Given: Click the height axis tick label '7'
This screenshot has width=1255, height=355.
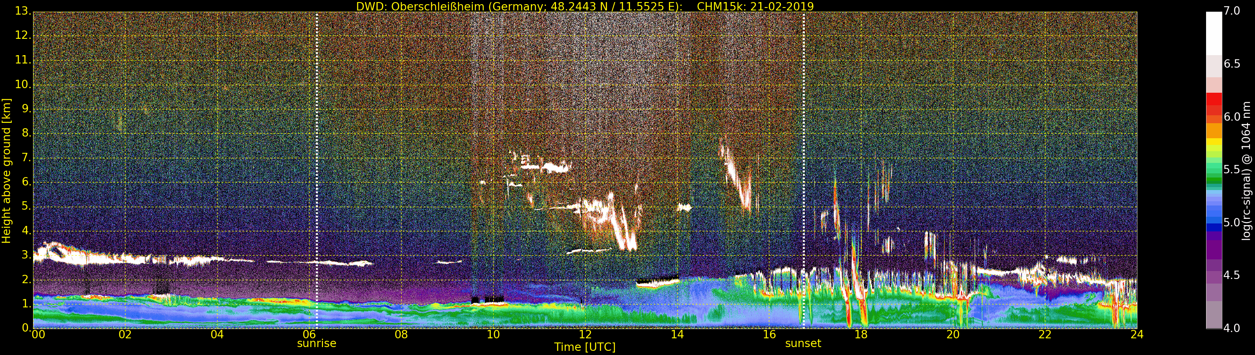Looking at the screenshot, I should 26,157.
